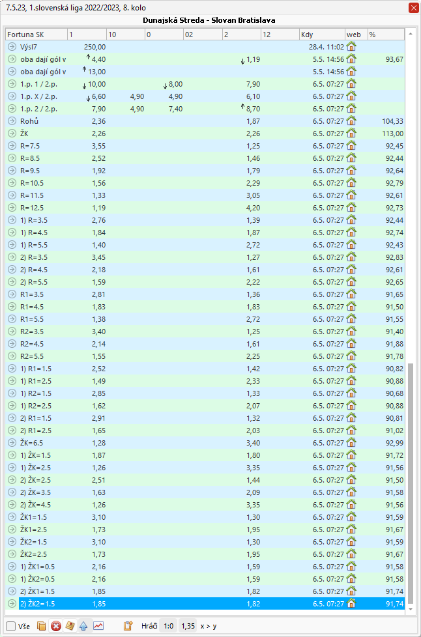Click the 1:0 button
The width and height of the screenshot is (421, 637).
(168, 626)
